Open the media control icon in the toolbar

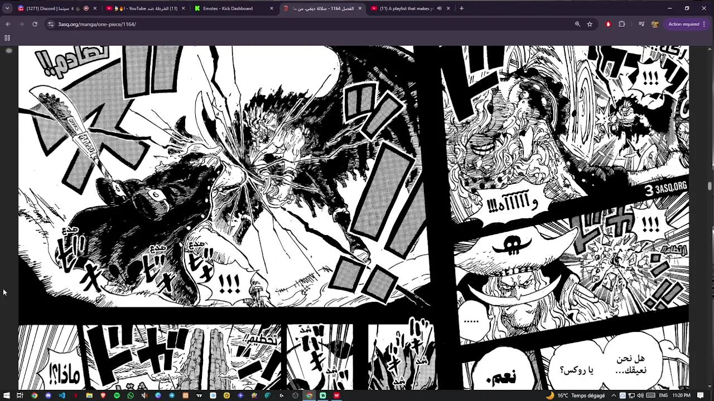point(641,24)
